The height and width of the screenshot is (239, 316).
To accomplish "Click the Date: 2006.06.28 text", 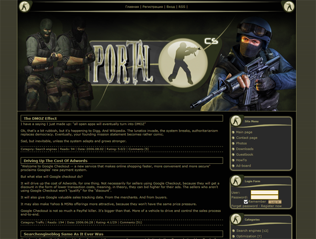I will click(80, 223).
